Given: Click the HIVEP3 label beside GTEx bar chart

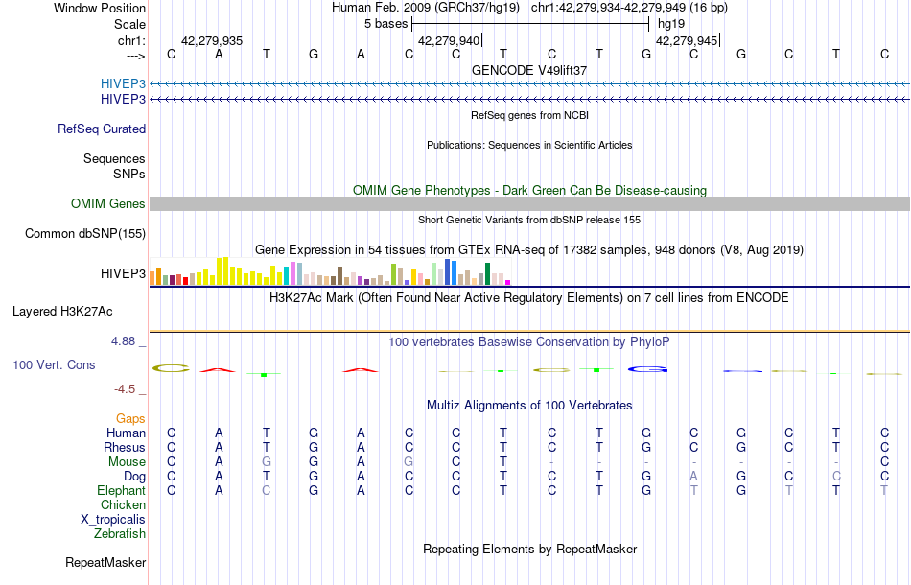Looking at the screenshot, I should point(123,273).
